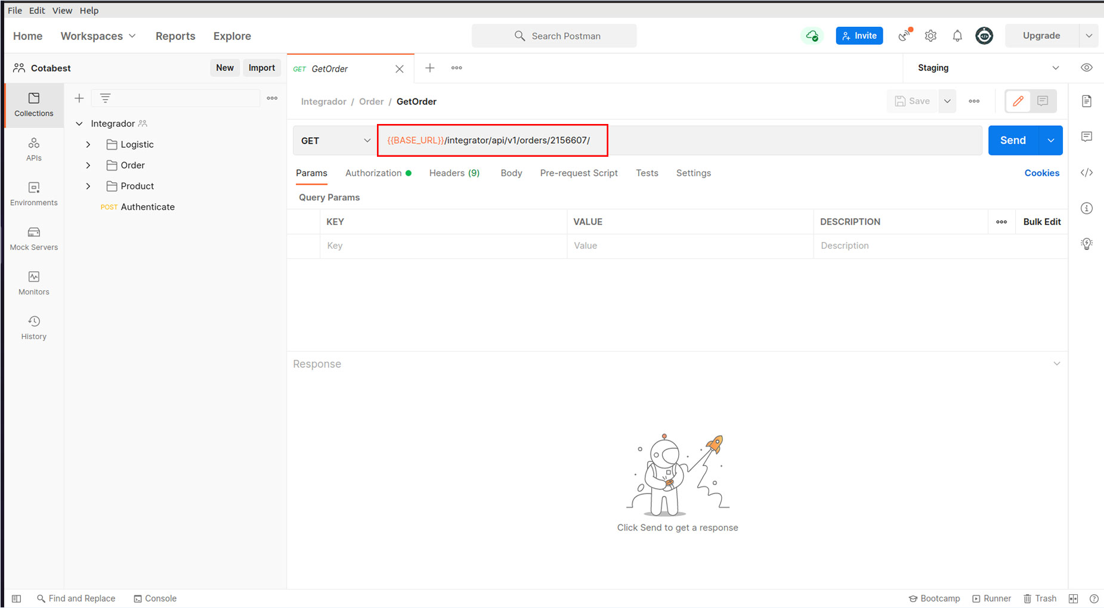This screenshot has width=1104, height=608.
Task: Click the Bulk Edit link
Action: 1042,222
